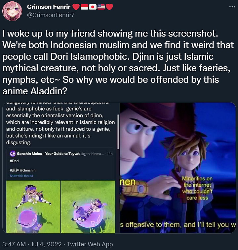The width and height of the screenshot is (238, 250).
Task: Click the red heart emoji after the name
Action: (x=76, y=7)
